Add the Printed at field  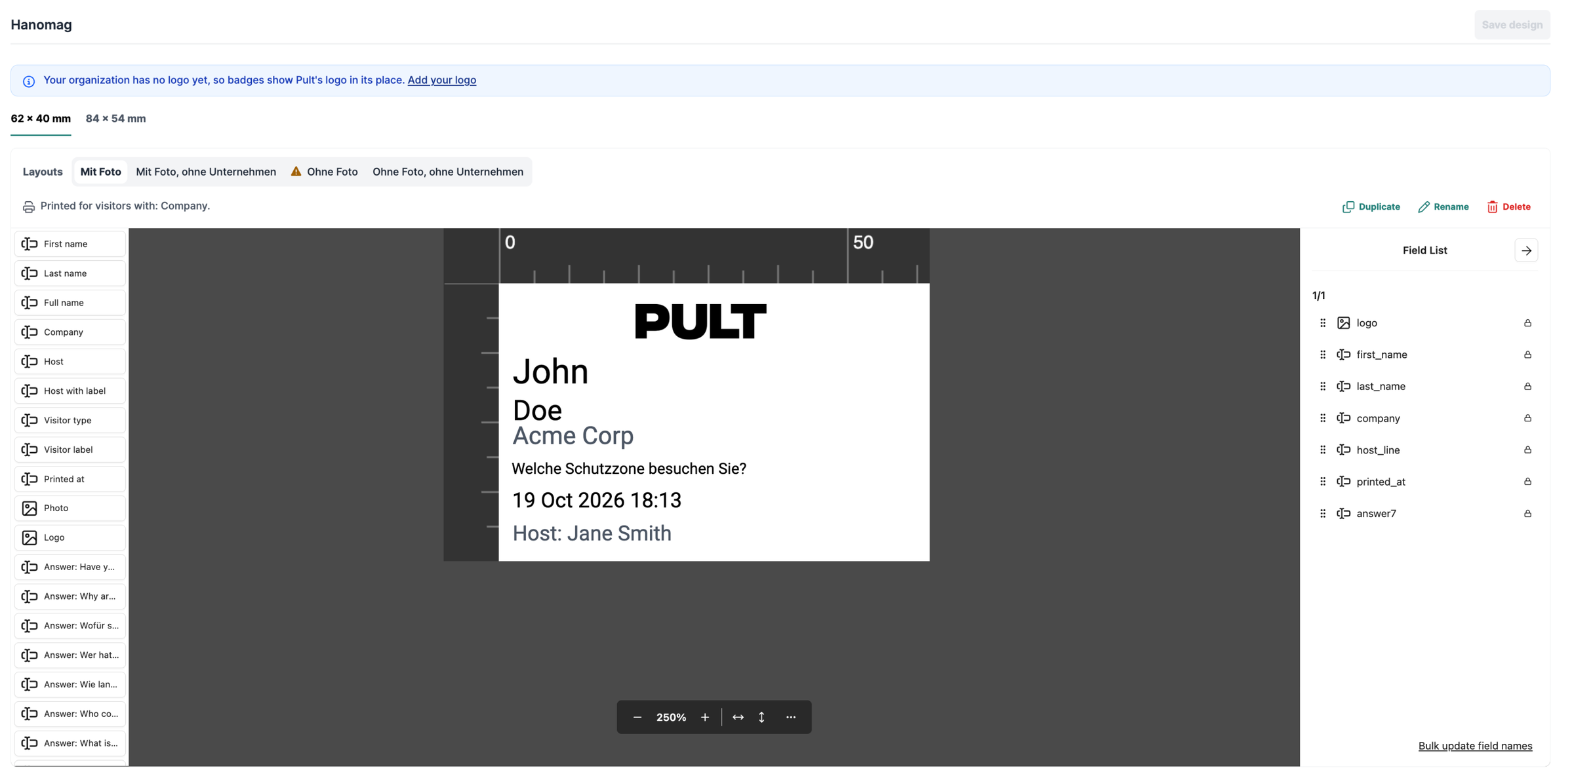click(70, 479)
